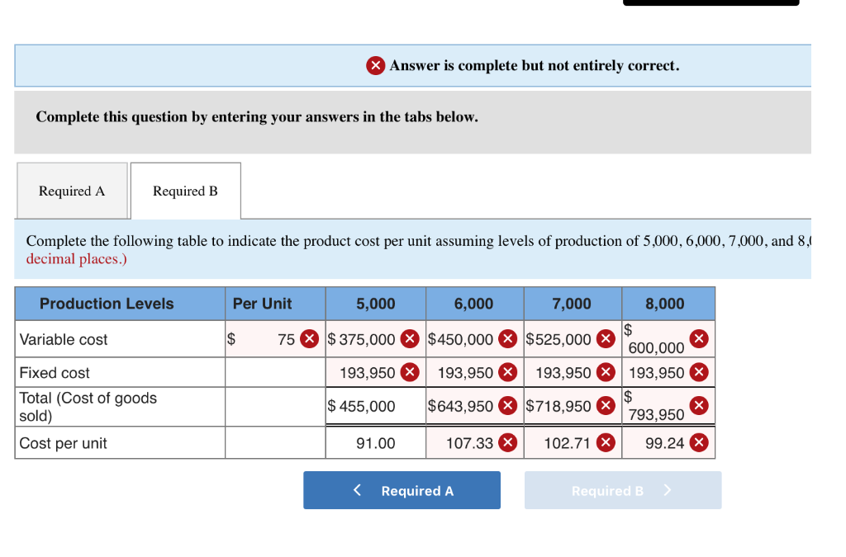Click the Per Unit column header
Viewport: 846px width, 557px height.
pos(275,304)
